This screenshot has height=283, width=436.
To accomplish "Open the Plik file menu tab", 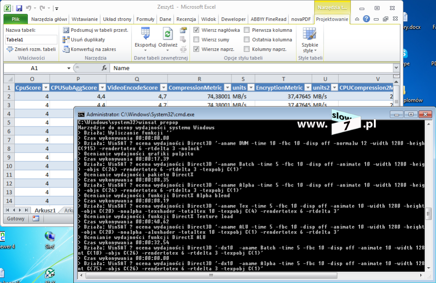I will (x=16, y=19).
